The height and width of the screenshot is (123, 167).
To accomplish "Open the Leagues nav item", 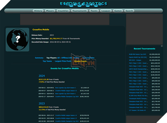I will 106,11.
